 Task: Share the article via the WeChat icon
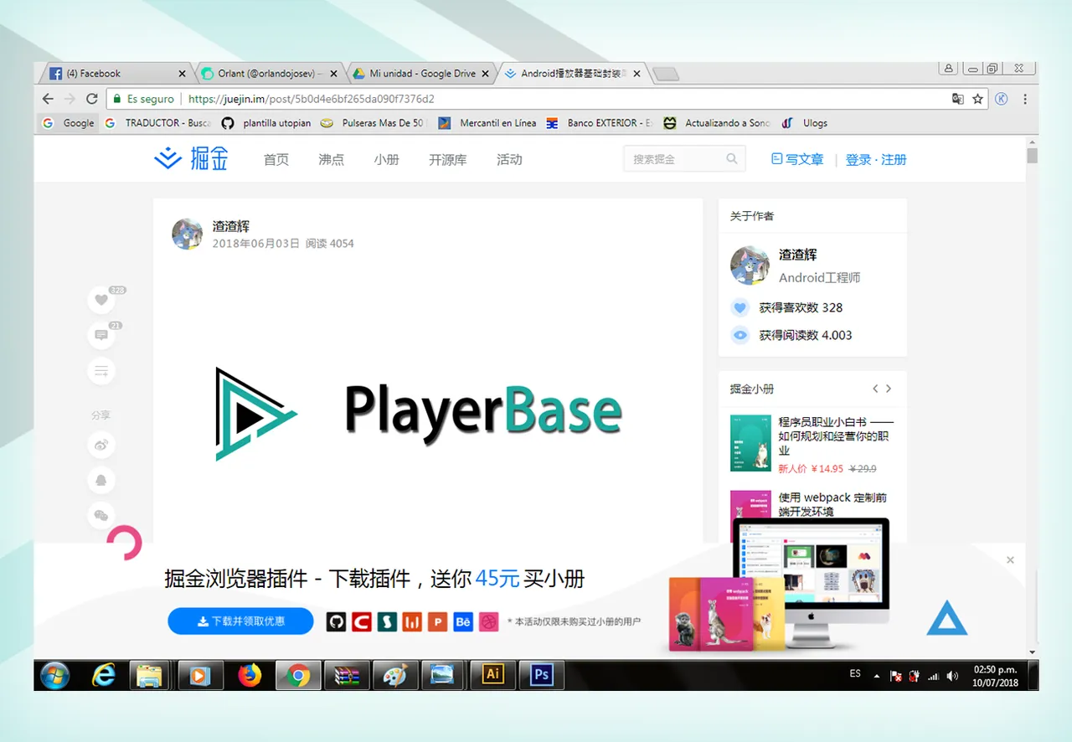pyautogui.click(x=101, y=515)
